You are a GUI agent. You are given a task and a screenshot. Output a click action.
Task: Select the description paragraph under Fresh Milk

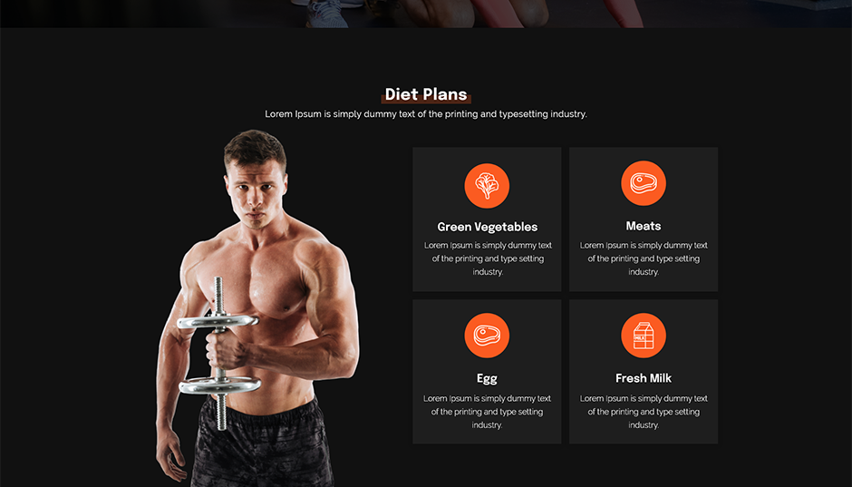[x=644, y=412]
